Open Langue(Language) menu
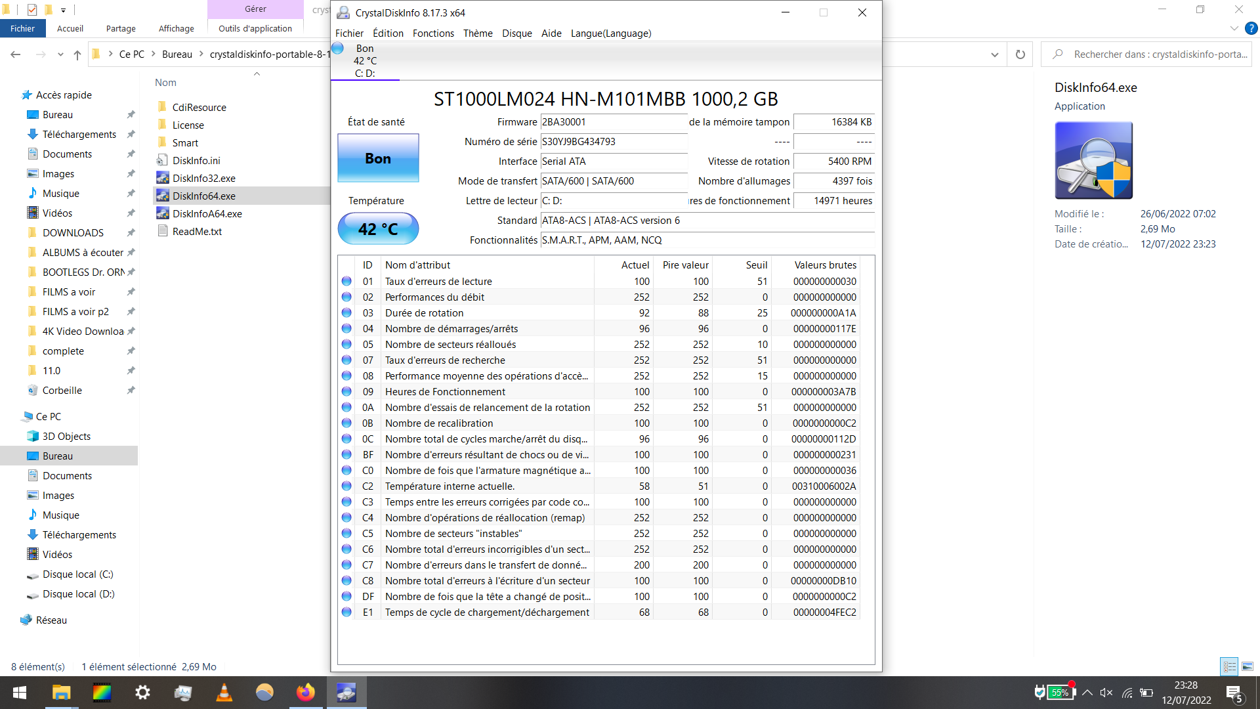This screenshot has width=1260, height=709. (611, 33)
